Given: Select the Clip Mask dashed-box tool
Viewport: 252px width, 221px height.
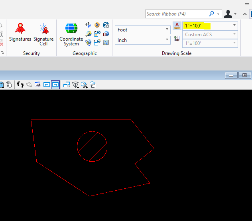Looking at the screenshot, I should (x=93, y=84).
